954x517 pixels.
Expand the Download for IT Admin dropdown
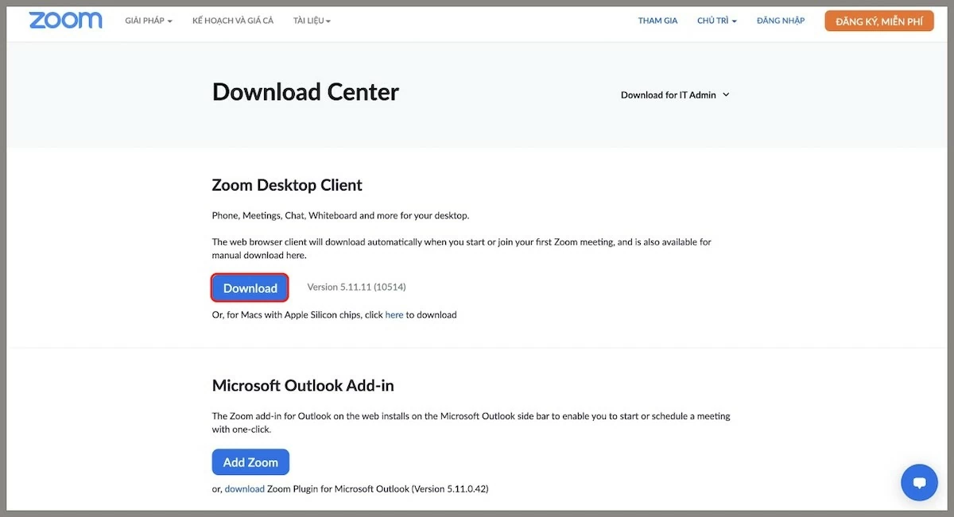click(675, 95)
